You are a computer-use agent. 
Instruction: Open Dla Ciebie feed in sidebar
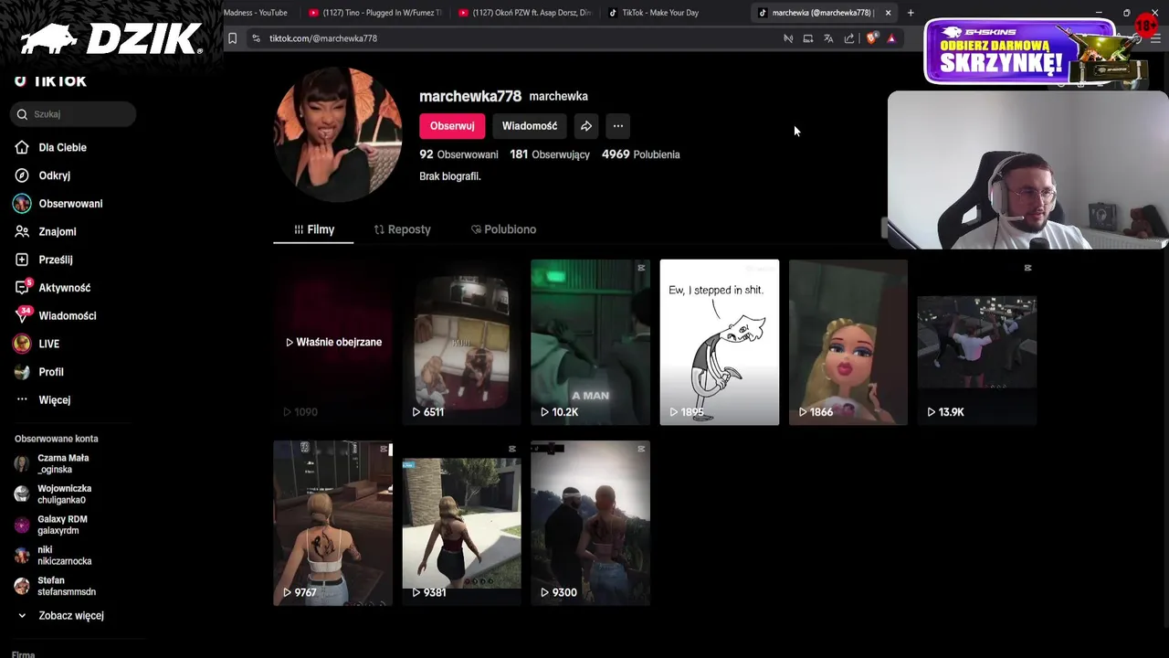[62, 147]
